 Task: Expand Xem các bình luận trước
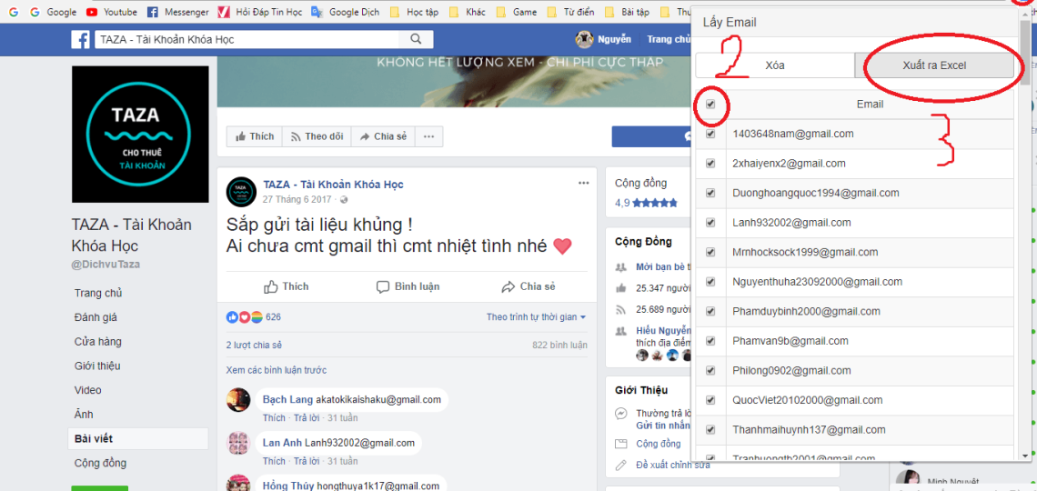[276, 370]
